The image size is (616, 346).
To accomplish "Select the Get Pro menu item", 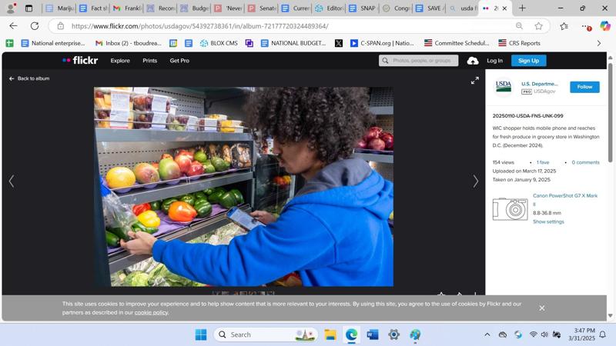I will (179, 61).
